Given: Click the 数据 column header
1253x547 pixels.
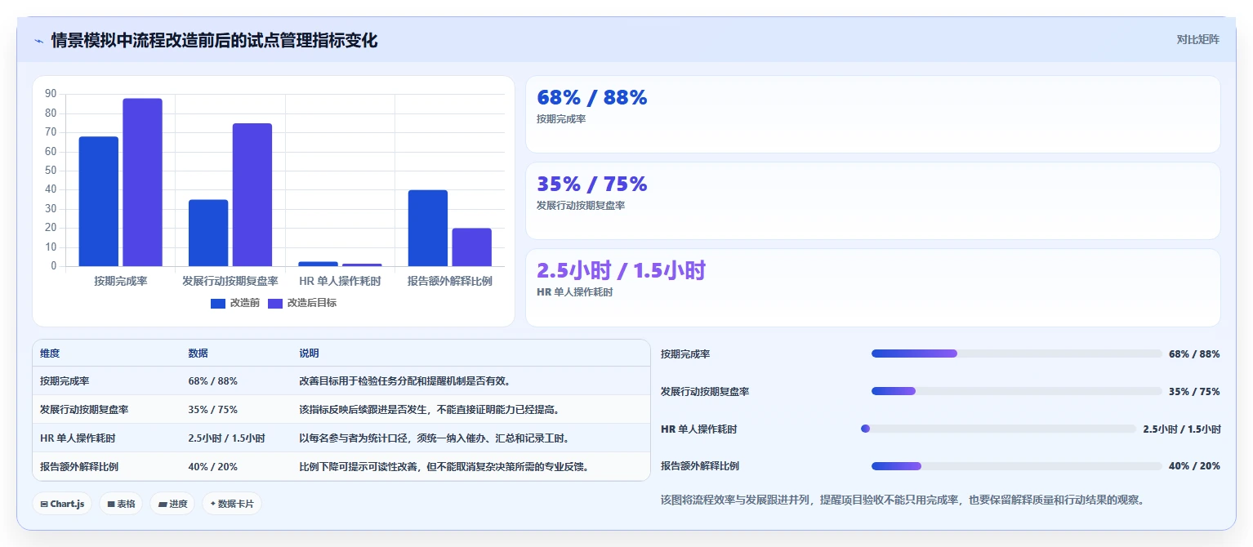Looking at the screenshot, I should tap(198, 354).
